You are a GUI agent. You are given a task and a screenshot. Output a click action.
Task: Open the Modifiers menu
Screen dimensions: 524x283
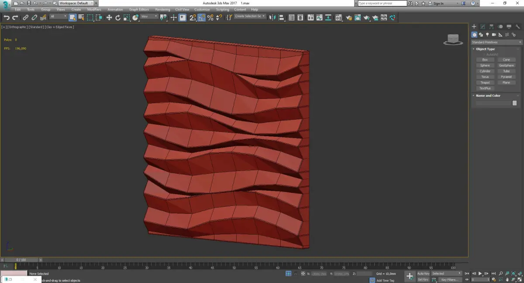pyautogui.click(x=94, y=10)
